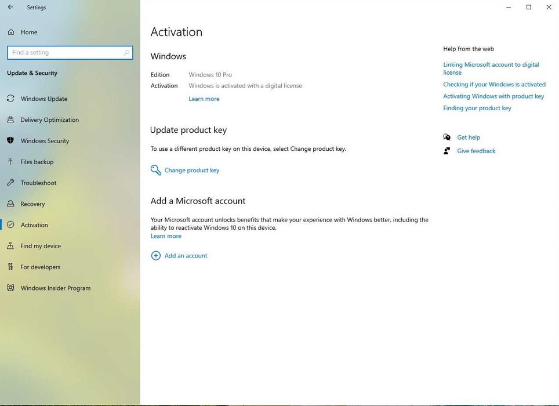Click the Find my device icon

pyautogui.click(x=10, y=245)
